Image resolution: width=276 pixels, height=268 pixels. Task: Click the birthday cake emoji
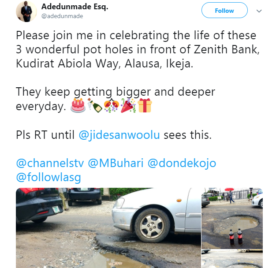click(78, 106)
